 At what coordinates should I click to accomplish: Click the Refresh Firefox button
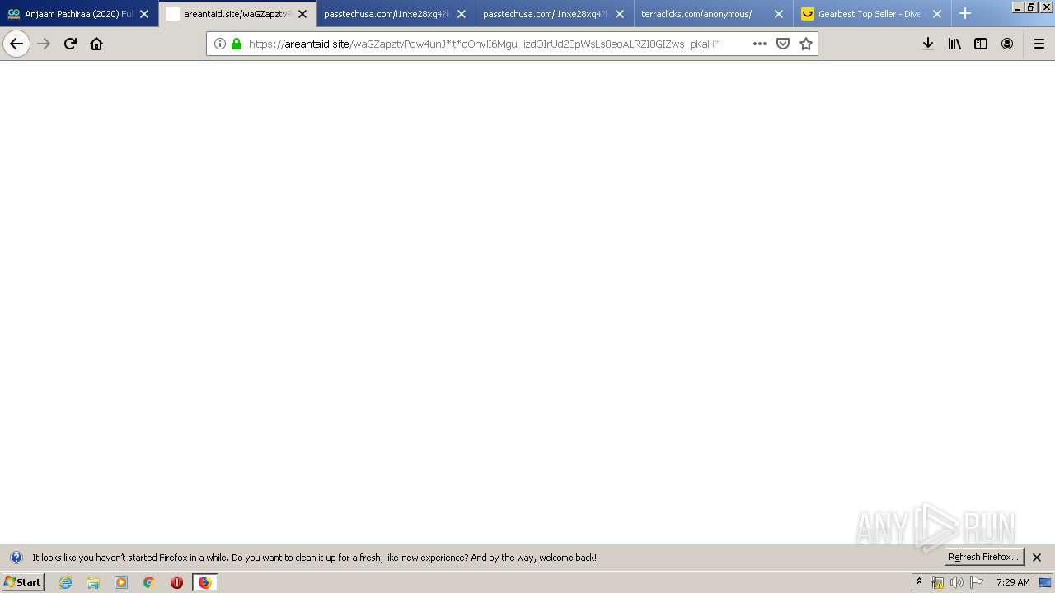pos(984,557)
